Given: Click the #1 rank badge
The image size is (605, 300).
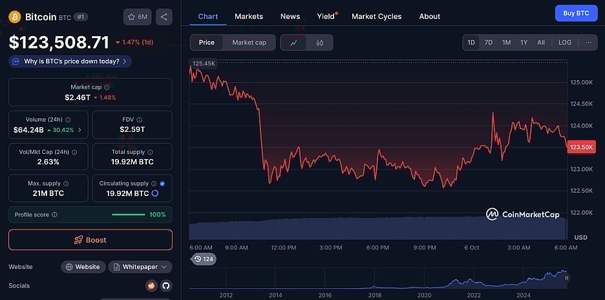Looking at the screenshot, I should tap(80, 17).
